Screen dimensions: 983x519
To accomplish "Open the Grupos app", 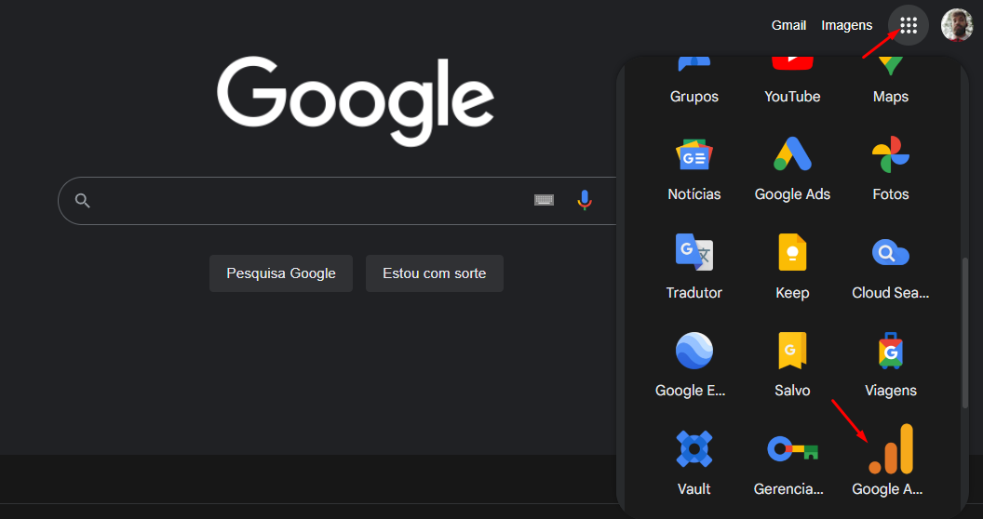I will click(694, 82).
